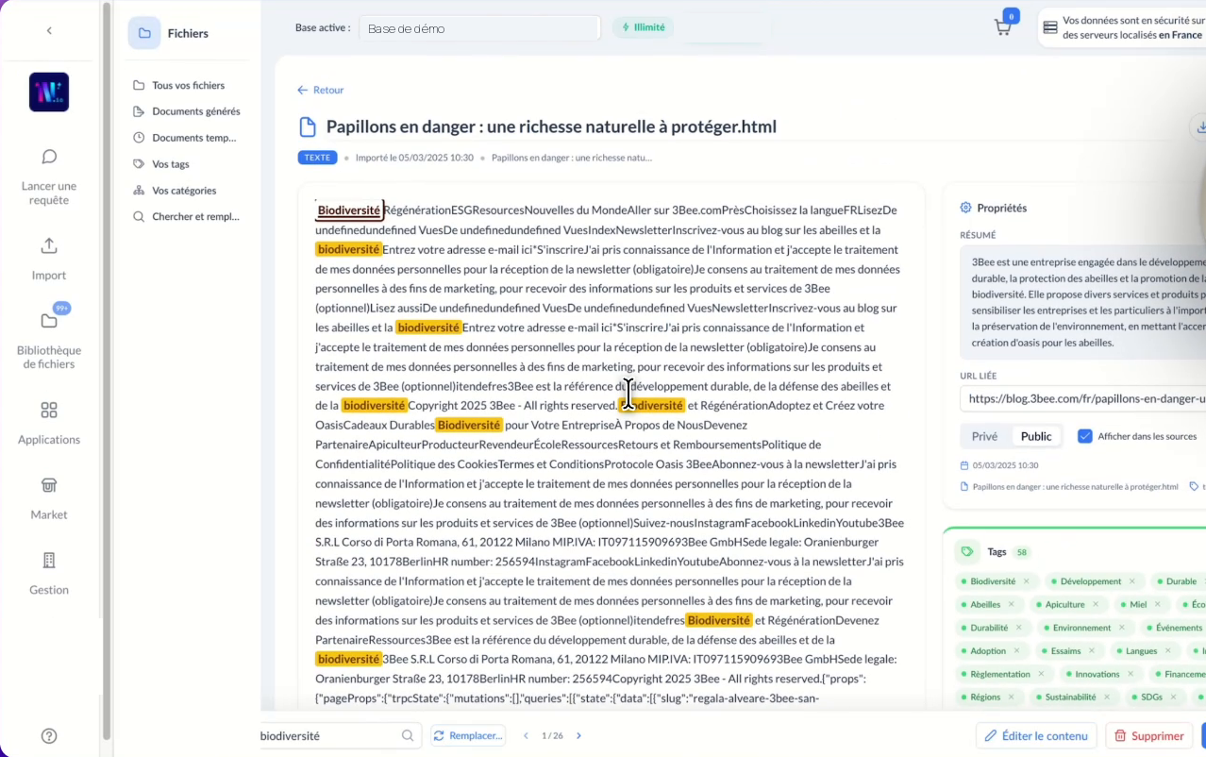Click the résumé text box
Screen dimensions: 1206x757
pyautogui.click(x=1082, y=302)
